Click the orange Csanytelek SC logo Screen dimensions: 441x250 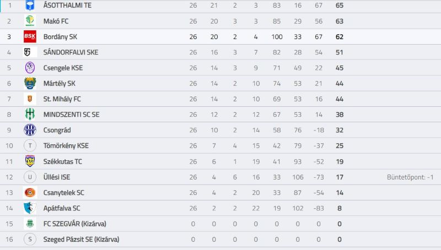[x=30, y=192]
